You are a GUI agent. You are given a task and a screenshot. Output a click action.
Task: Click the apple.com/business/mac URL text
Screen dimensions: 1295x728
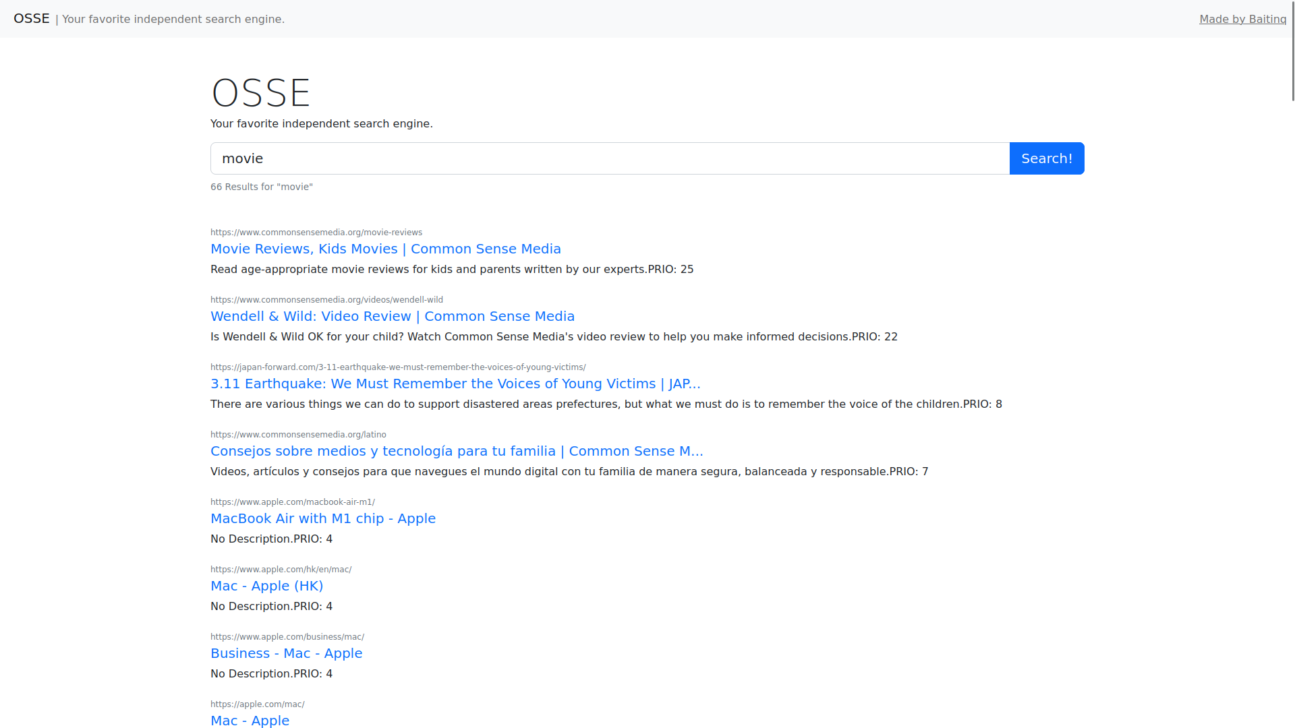click(287, 637)
